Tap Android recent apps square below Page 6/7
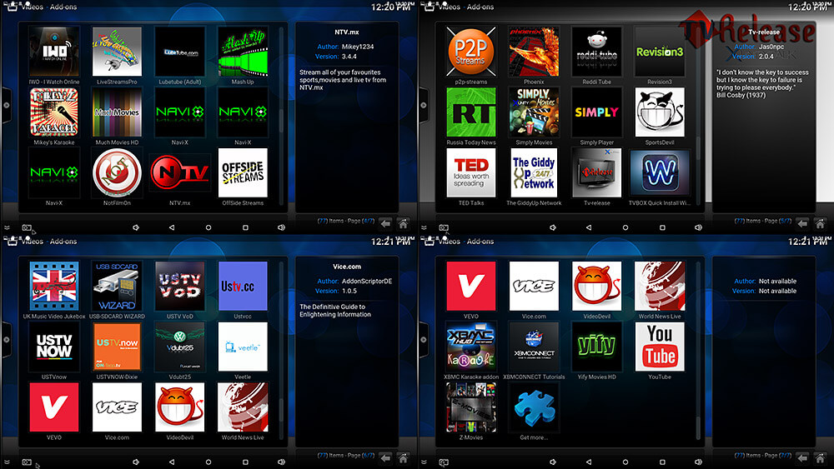The width and height of the screenshot is (834, 469). coord(245,462)
